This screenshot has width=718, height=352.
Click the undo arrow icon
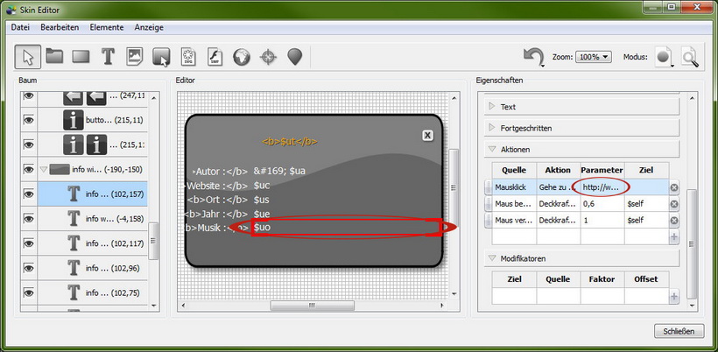[x=533, y=57]
